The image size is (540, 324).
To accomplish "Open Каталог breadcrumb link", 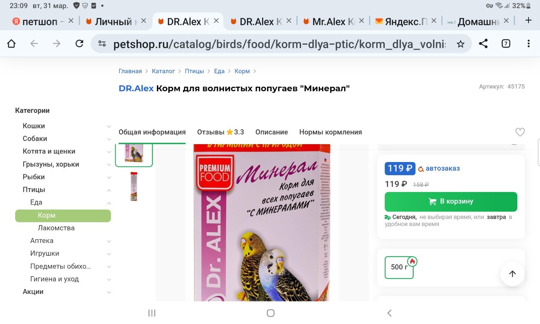I will click(x=163, y=71).
